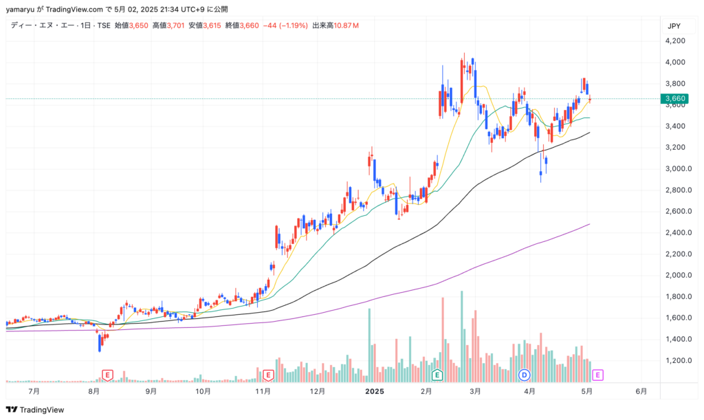Click the 9月 time axis label
Viewport: 704px width, 420px height.
151,391
